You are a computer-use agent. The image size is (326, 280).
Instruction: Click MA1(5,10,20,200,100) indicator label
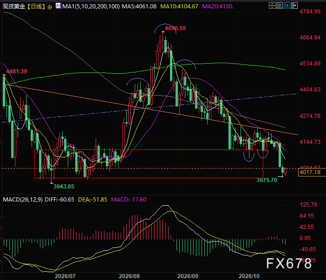(91, 7)
